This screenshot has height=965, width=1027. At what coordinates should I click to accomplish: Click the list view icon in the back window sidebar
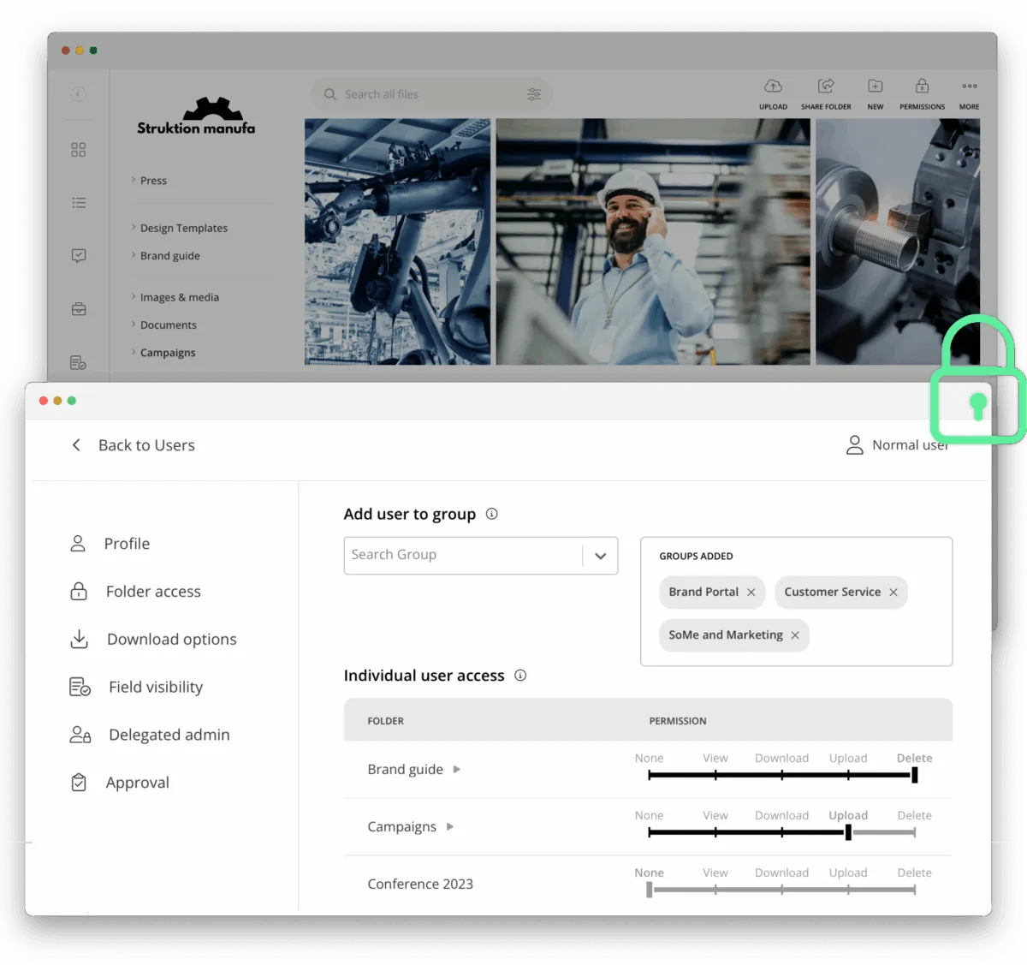(x=79, y=203)
